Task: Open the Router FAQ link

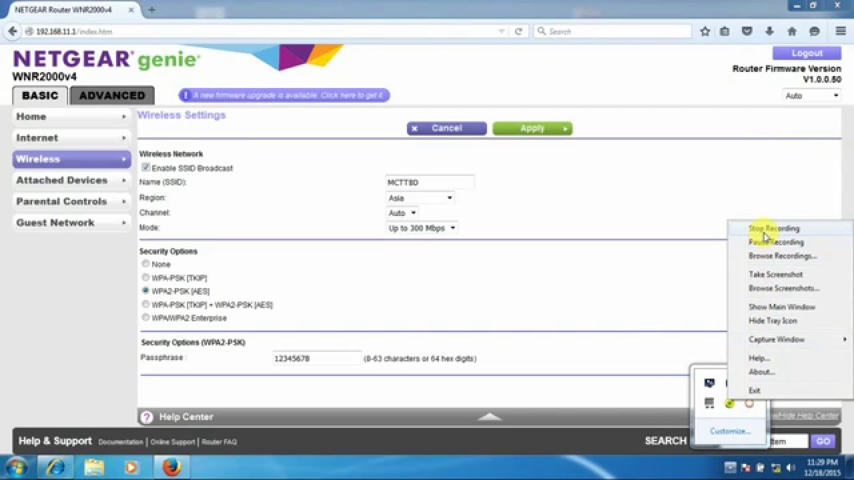Action: click(x=219, y=442)
